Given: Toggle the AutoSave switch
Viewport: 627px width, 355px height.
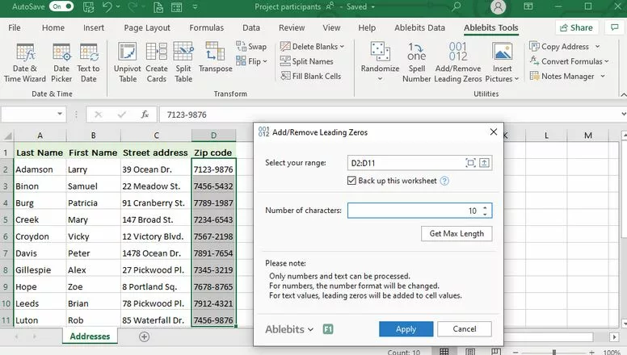Looking at the screenshot, I should point(61,6).
